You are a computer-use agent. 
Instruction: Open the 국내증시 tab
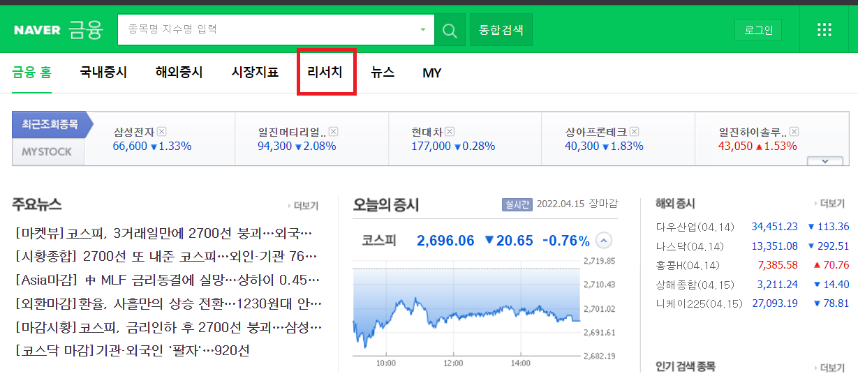(x=103, y=72)
